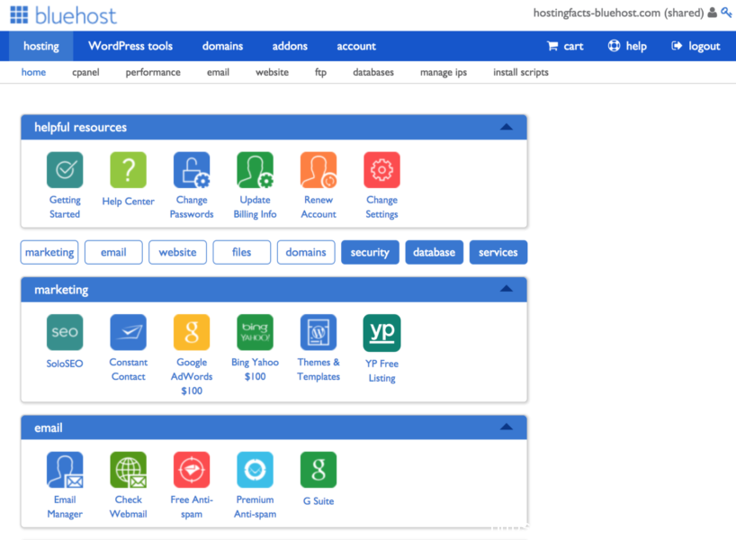
Task: Open Google AdWords $100 offer
Action: [192, 332]
